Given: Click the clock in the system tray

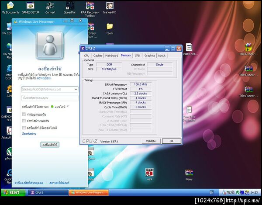Looking at the screenshot, I should pyautogui.click(x=254, y=192).
